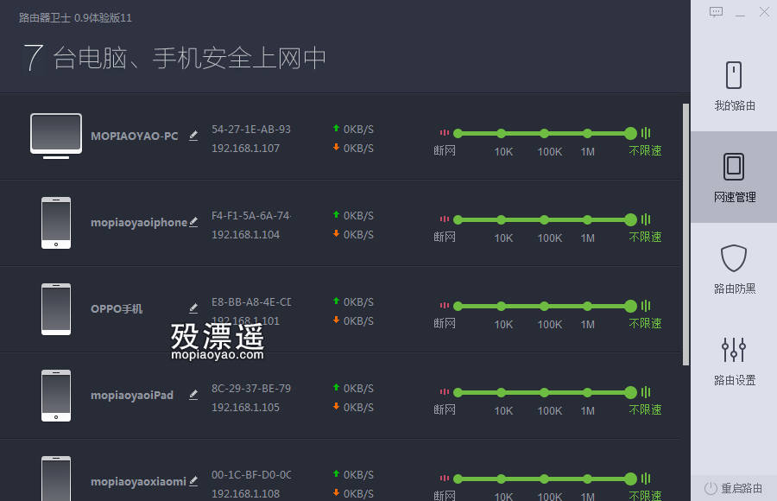The width and height of the screenshot is (777, 501).
Task: Click the MOPIAOYAO-PC device name
Action: (135, 136)
